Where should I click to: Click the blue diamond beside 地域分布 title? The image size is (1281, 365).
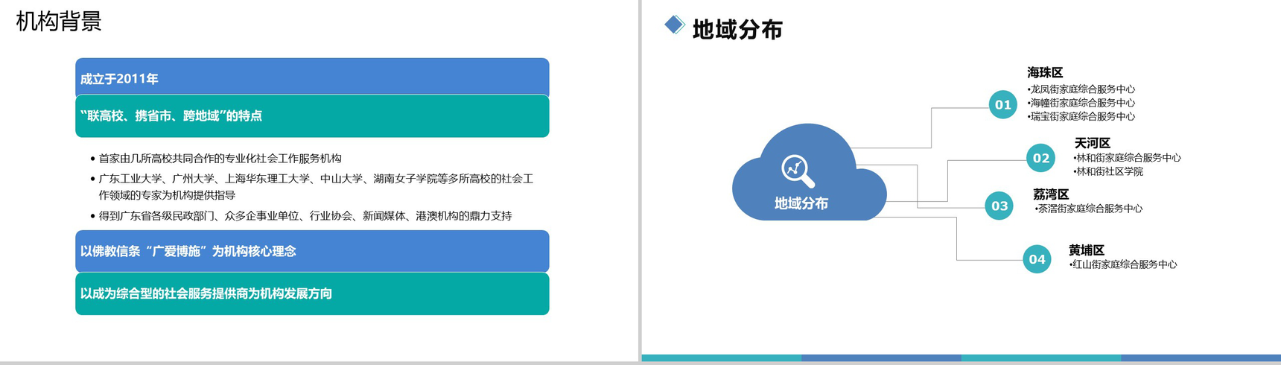pyautogui.click(x=674, y=25)
